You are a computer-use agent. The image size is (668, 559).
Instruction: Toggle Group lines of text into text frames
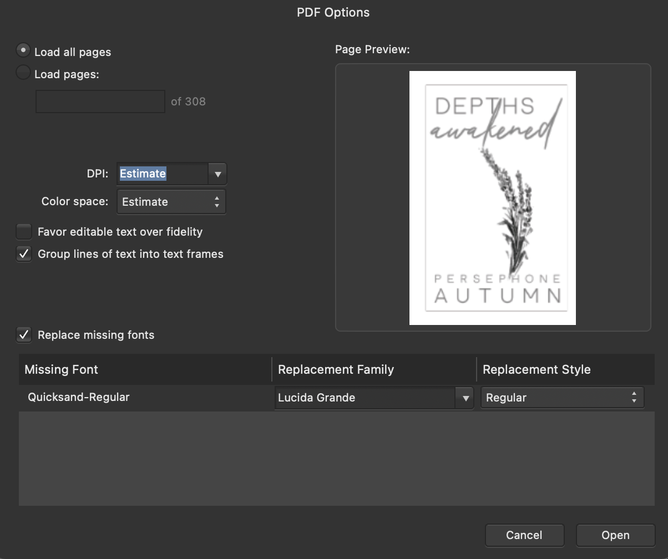coord(24,253)
